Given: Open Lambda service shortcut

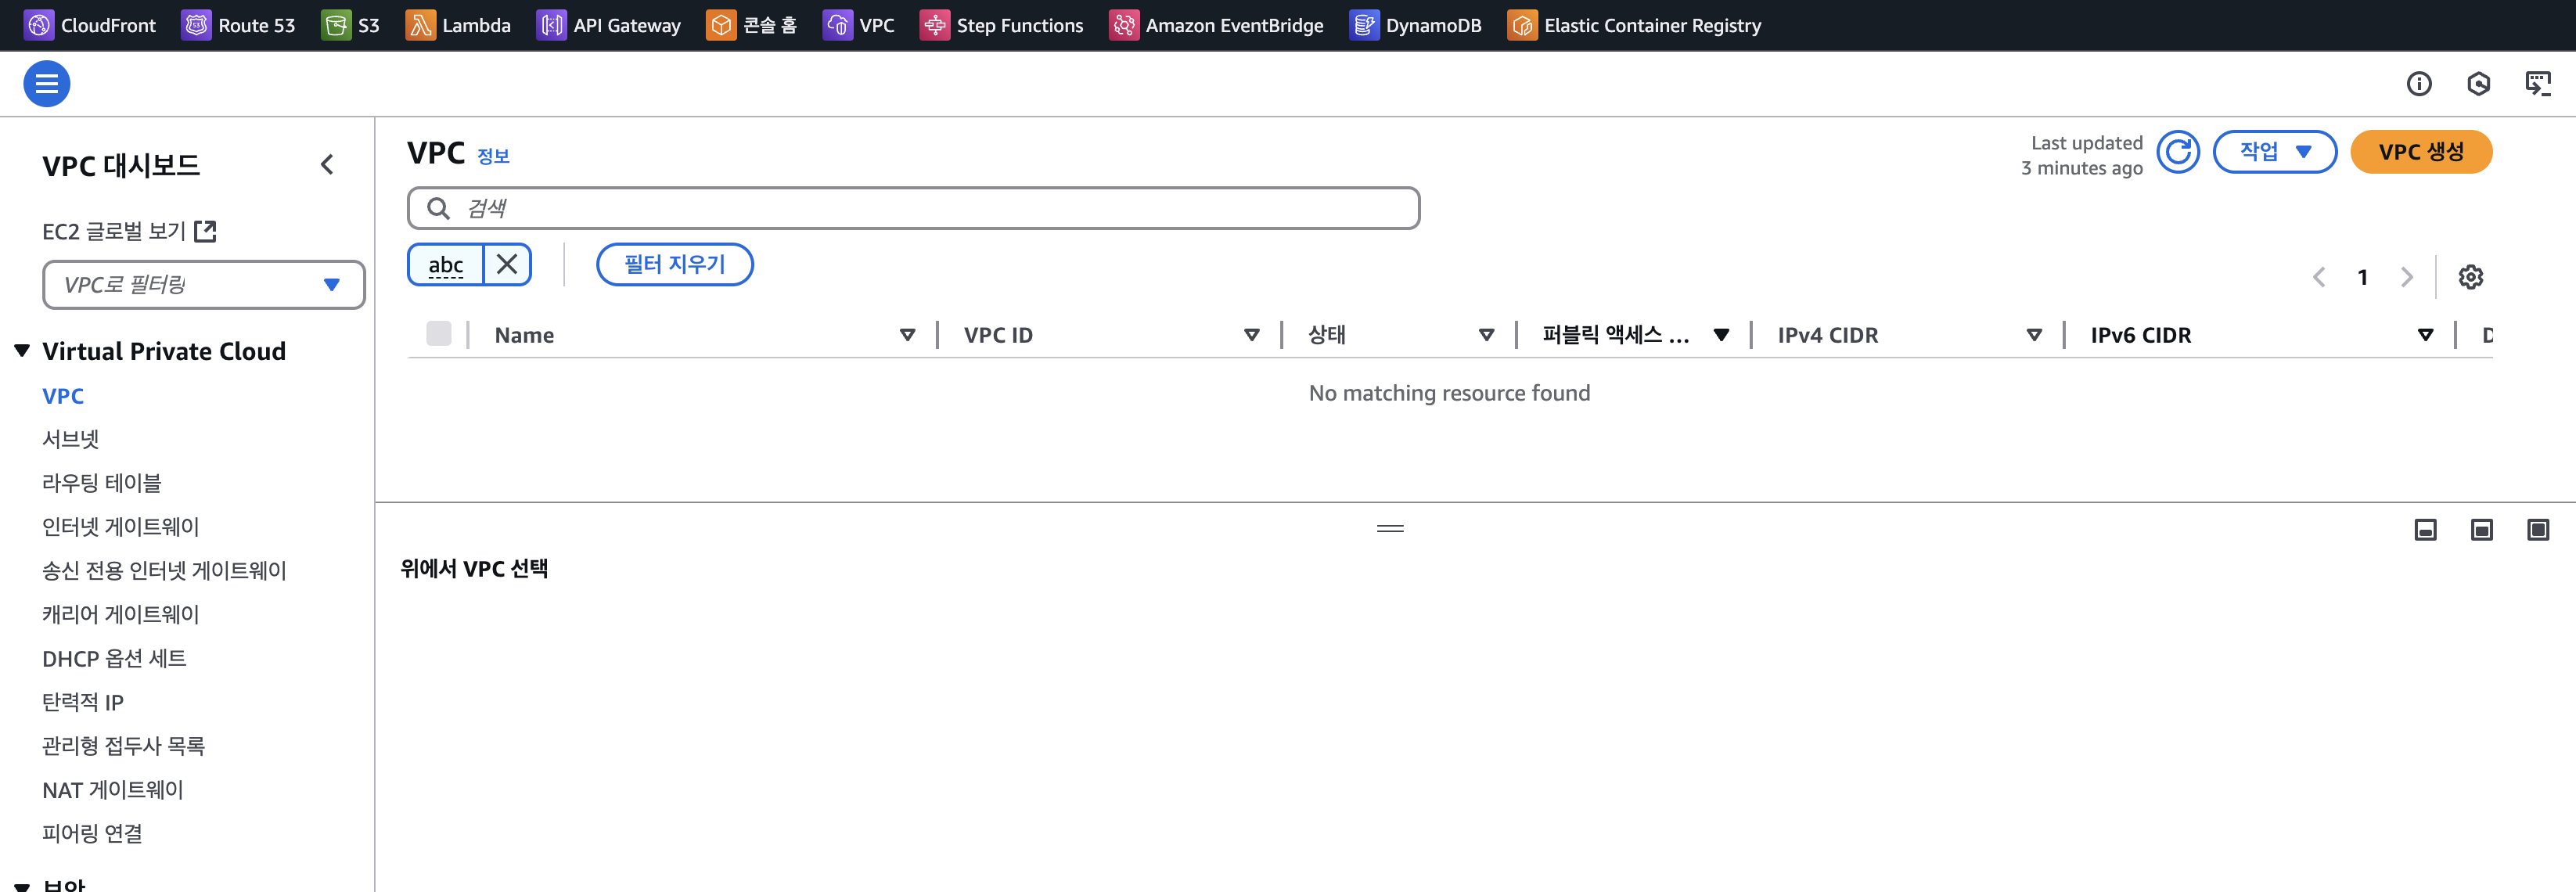Looking at the screenshot, I should pyautogui.click(x=458, y=25).
